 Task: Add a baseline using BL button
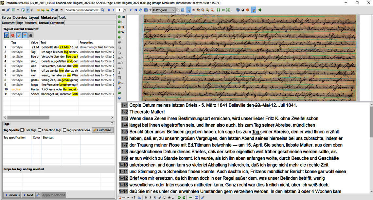tap(121, 27)
